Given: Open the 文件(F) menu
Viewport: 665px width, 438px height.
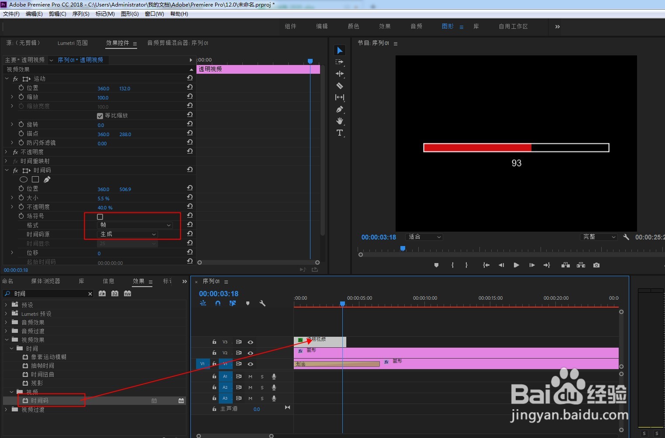Looking at the screenshot, I should click(x=11, y=14).
